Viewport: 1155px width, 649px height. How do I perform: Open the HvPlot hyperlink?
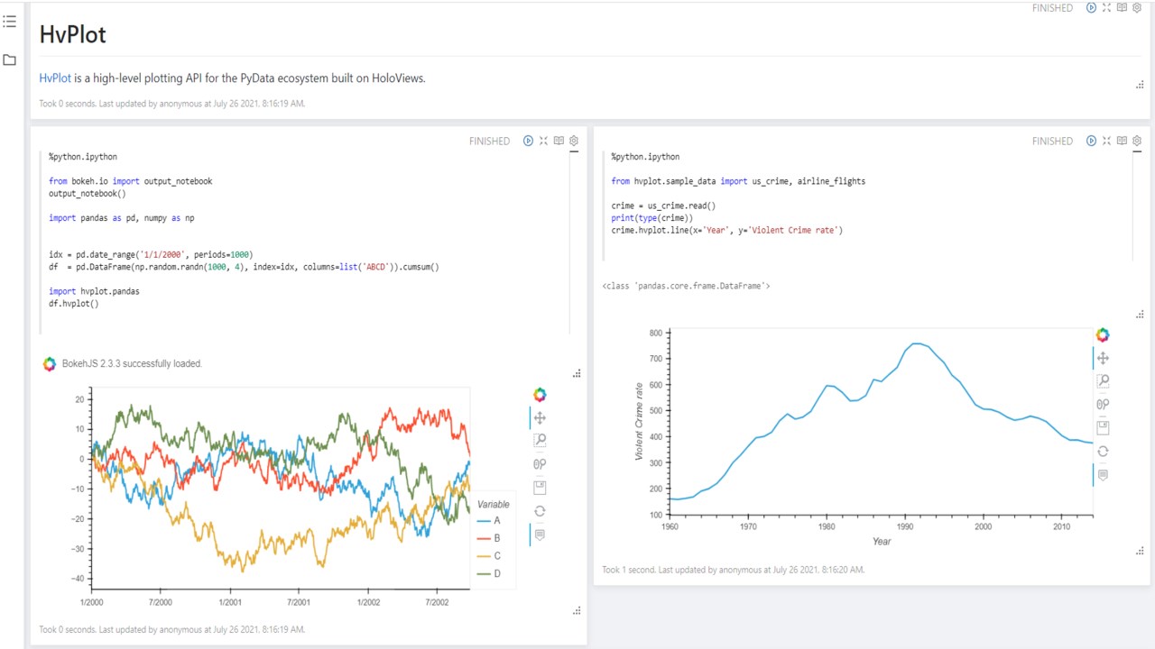55,78
